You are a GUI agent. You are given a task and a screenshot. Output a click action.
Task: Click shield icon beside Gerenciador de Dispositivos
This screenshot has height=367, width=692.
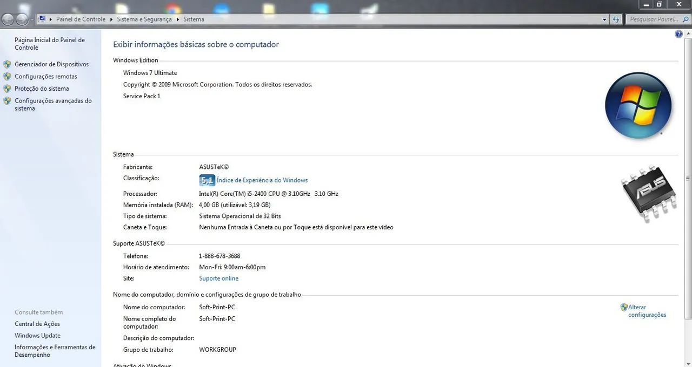(x=7, y=64)
